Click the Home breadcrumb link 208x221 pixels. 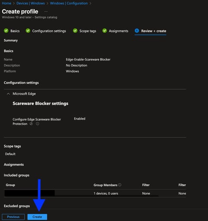coord(6,3)
